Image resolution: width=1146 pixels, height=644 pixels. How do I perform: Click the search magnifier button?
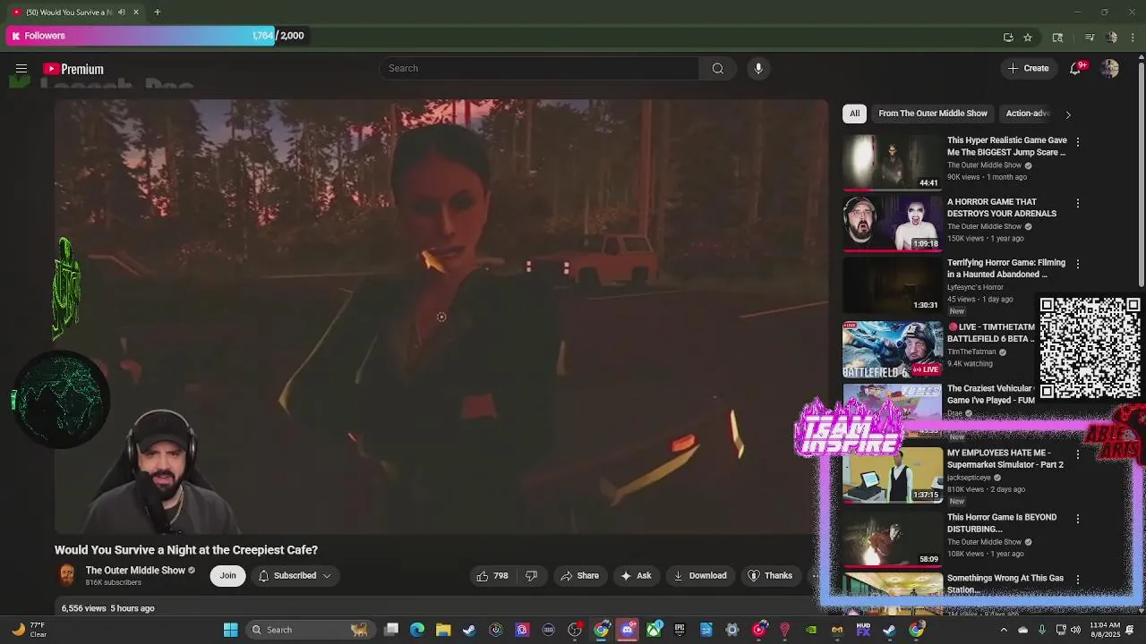[x=717, y=69]
